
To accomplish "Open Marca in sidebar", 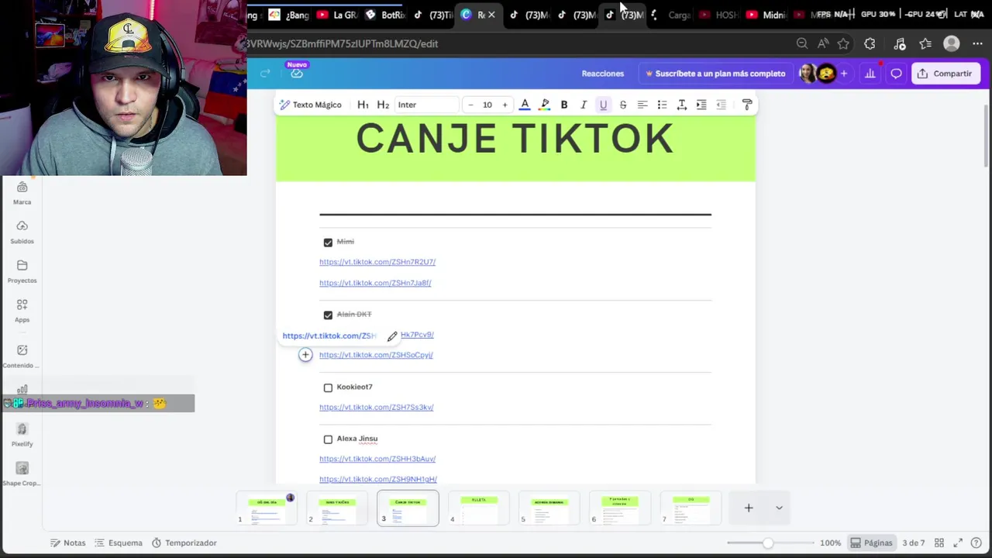I will coord(22,193).
